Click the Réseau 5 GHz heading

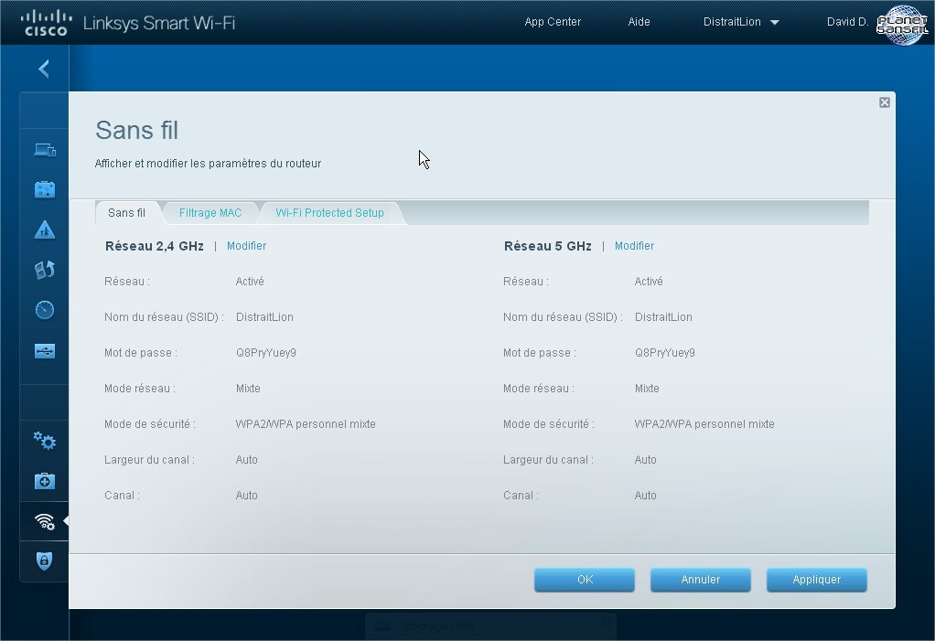point(547,246)
